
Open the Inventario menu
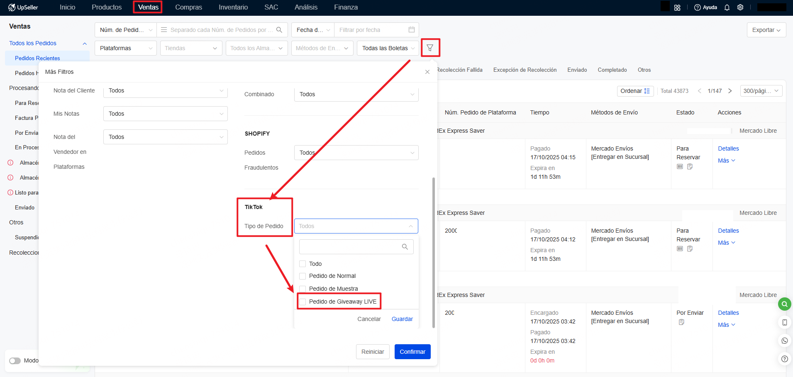pyautogui.click(x=233, y=7)
